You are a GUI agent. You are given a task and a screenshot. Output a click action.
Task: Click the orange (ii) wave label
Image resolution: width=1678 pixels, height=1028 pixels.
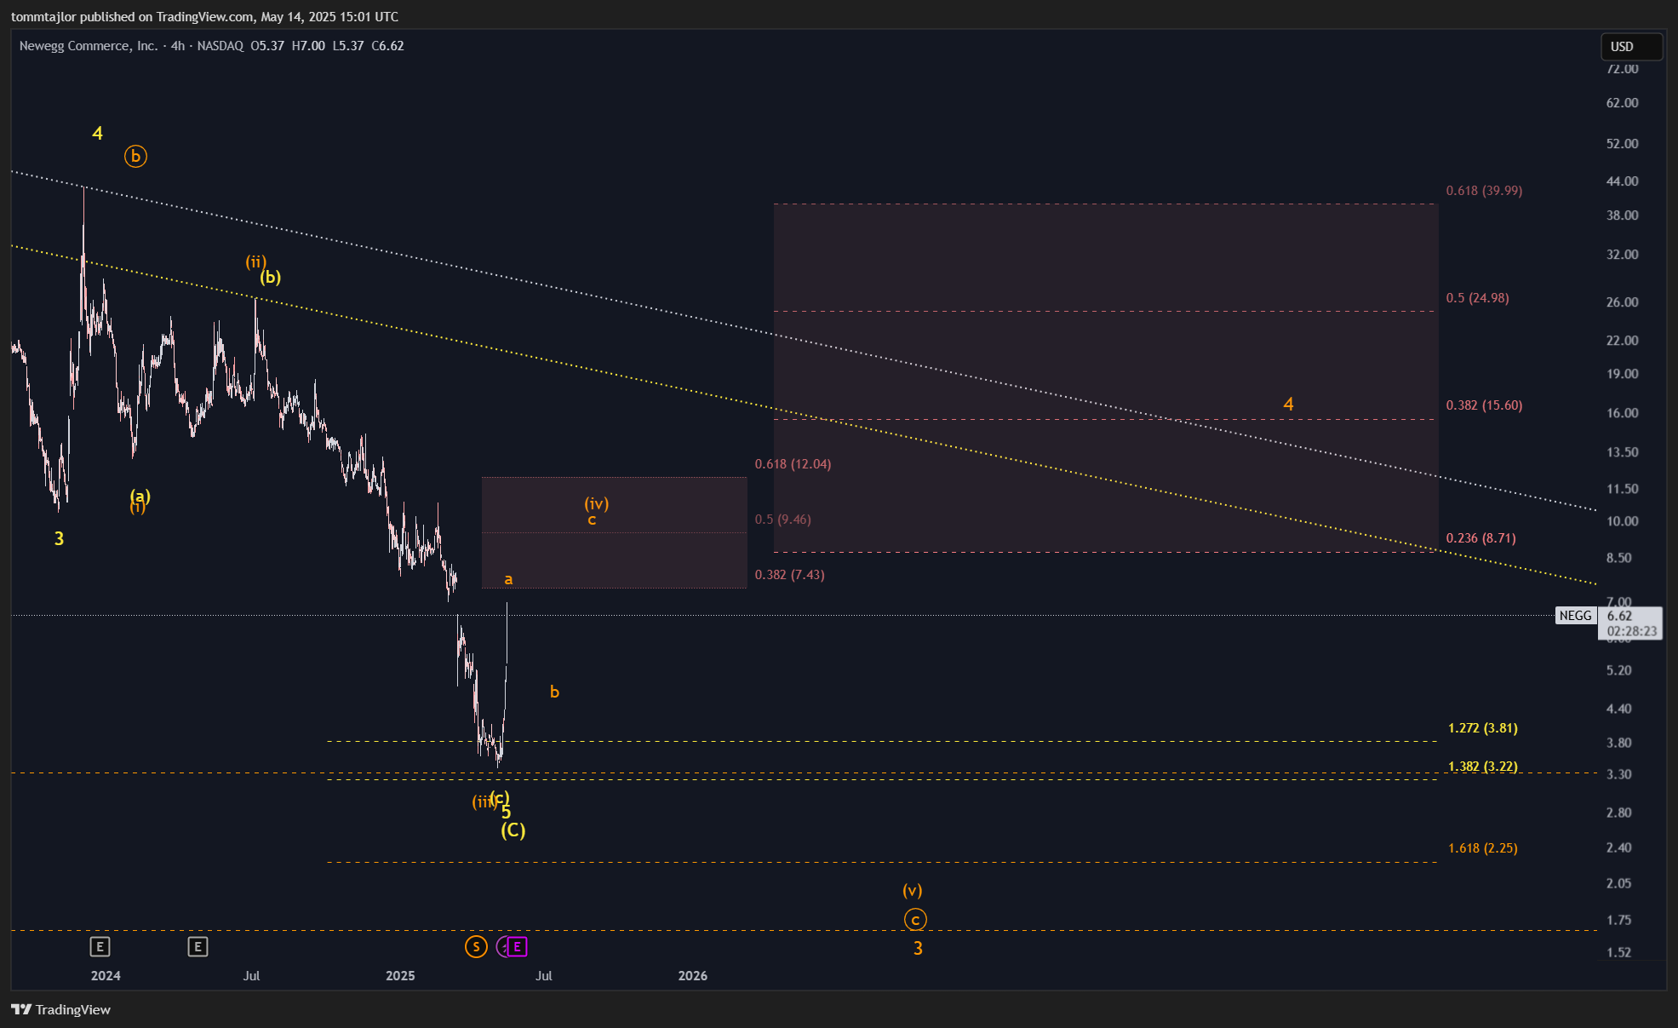point(255,261)
